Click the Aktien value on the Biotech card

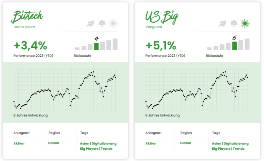[19, 143]
